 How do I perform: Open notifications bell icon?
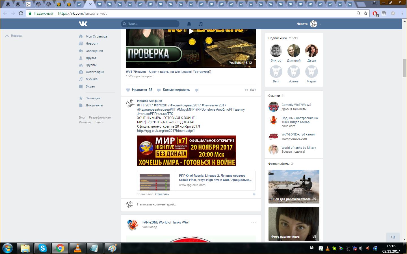(x=189, y=24)
